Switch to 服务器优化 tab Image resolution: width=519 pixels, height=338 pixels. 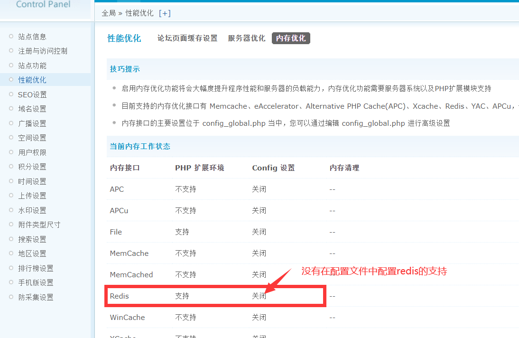[x=247, y=38]
